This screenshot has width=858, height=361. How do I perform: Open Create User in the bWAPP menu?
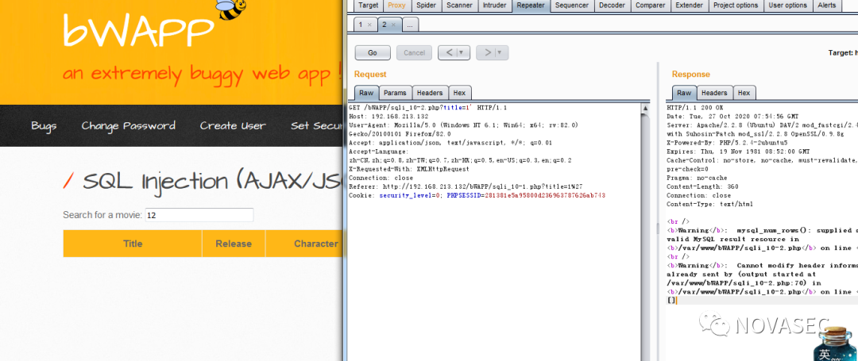coord(233,125)
